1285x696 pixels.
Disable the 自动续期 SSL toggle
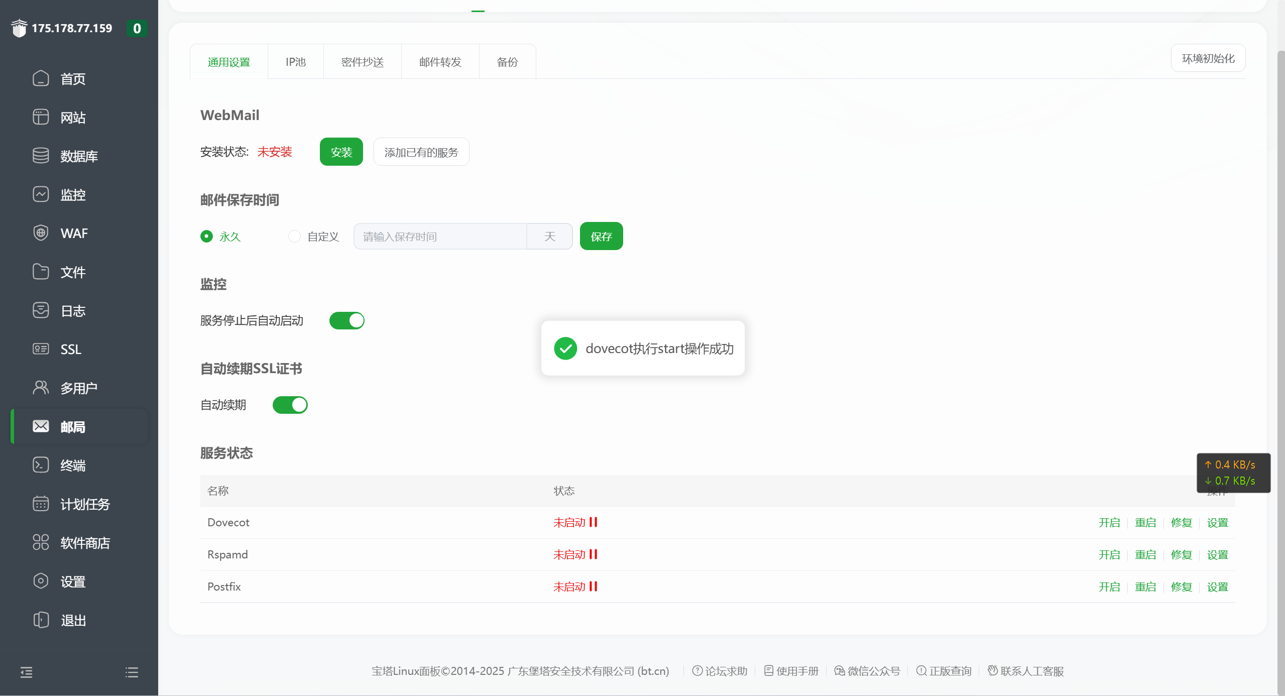pos(290,405)
